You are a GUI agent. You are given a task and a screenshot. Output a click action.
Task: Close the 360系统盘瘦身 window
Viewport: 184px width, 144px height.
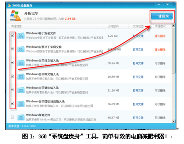pos(168,4)
